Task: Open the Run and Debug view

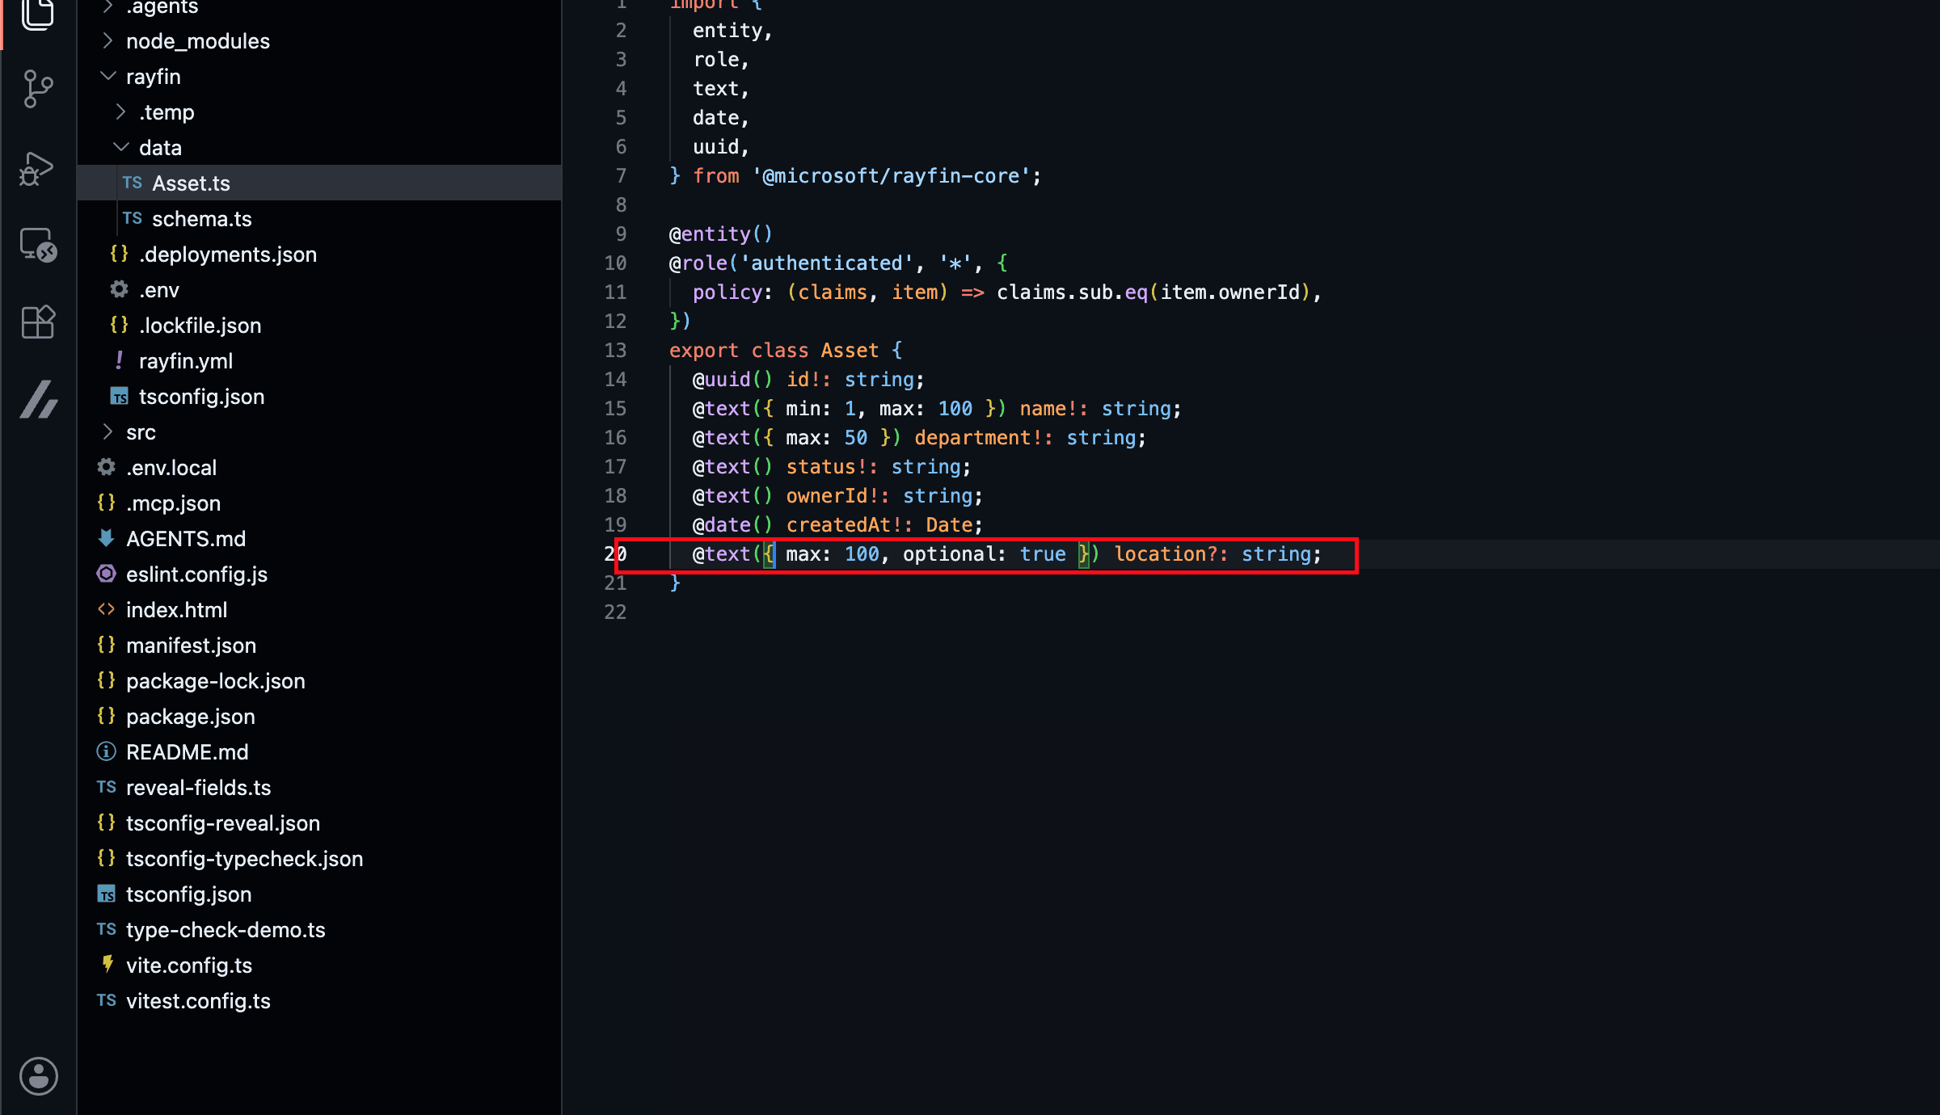Action: click(36, 169)
